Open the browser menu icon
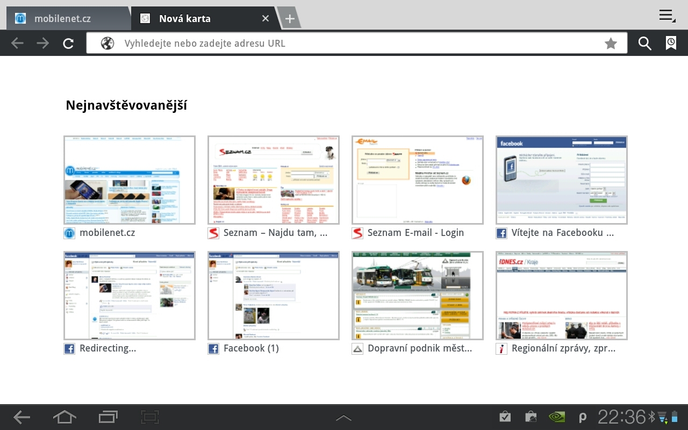Image resolution: width=688 pixels, height=430 pixels. tap(666, 16)
